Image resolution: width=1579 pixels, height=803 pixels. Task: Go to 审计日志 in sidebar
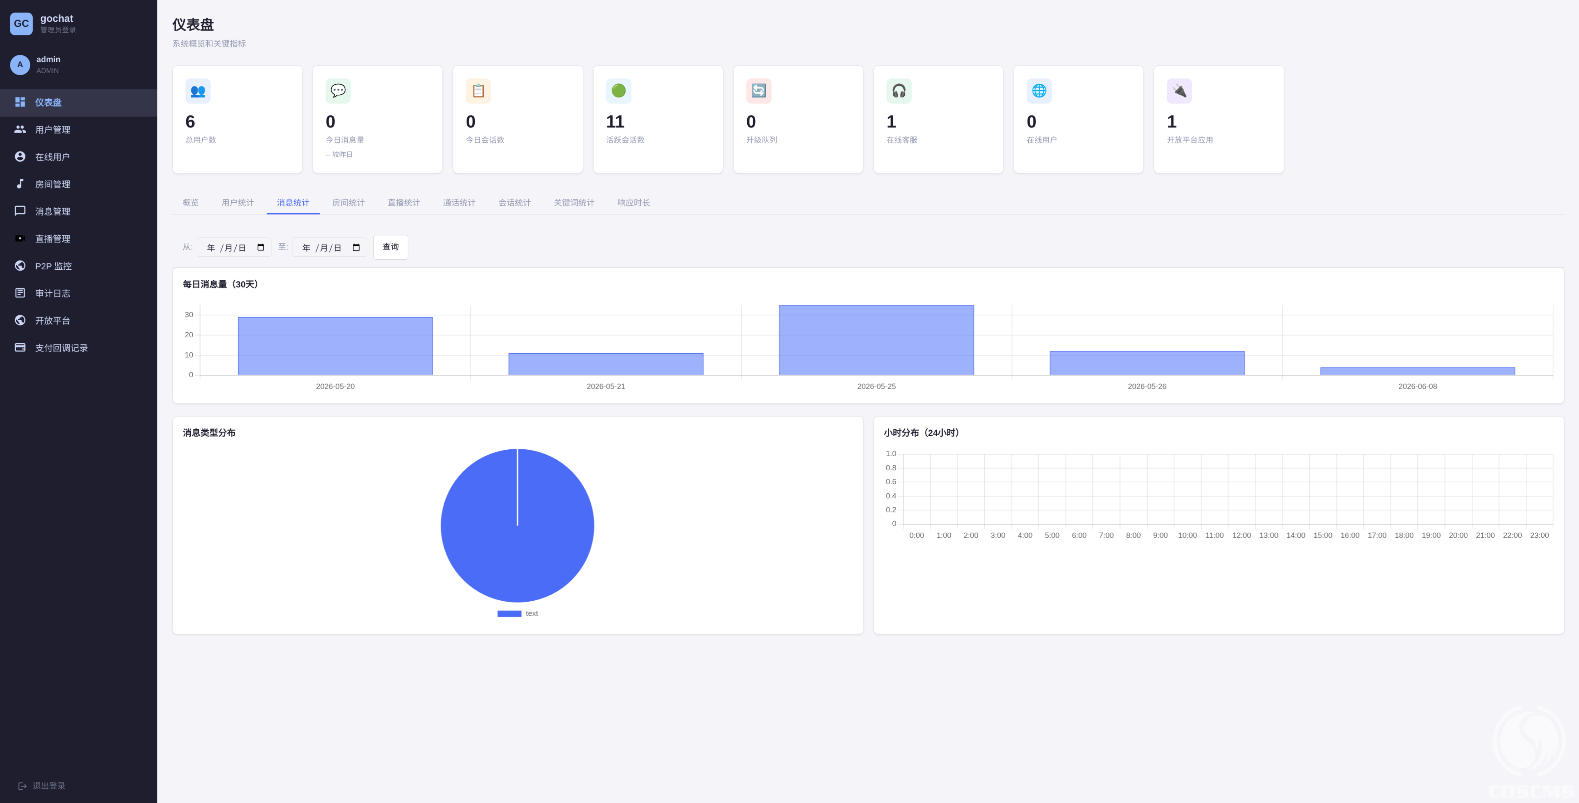click(78, 293)
